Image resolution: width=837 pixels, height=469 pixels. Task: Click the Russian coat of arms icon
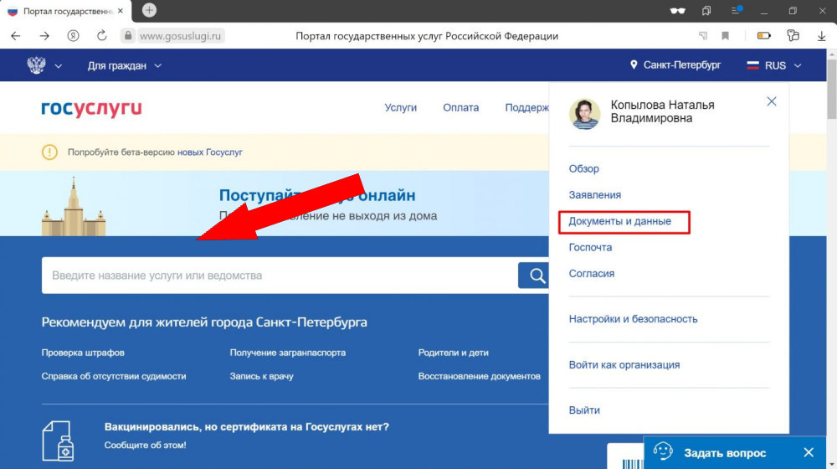pyautogui.click(x=36, y=65)
